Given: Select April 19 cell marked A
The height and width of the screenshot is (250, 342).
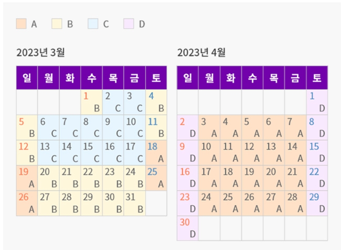Looking at the screenshot, I should click(x=252, y=178).
